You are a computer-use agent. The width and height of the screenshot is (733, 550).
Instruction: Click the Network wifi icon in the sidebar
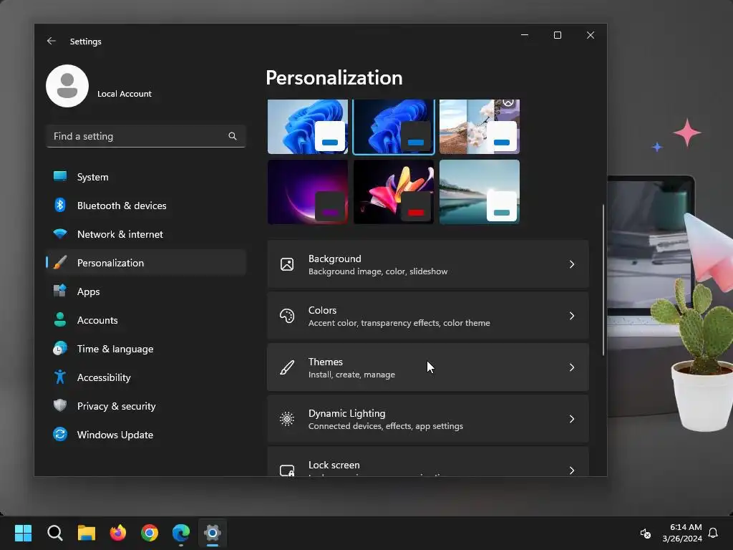point(60,234)
